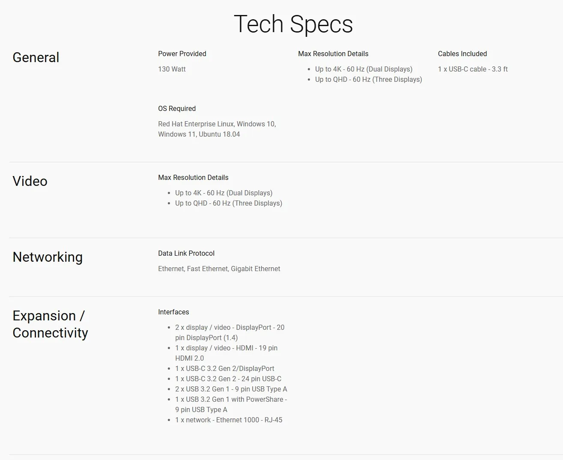This screenshot has height=460, width=563.
Task: Click the Video section heading
Action: click(x=30, y=181)
